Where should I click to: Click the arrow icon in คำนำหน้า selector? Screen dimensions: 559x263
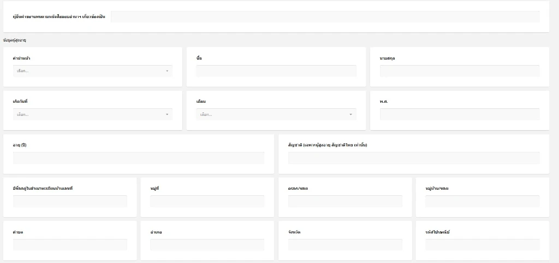pyautogui.click(x=167, y=71)
